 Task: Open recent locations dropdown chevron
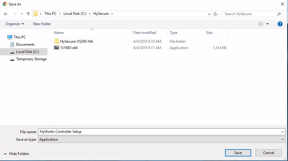click(x=22, y=14)
